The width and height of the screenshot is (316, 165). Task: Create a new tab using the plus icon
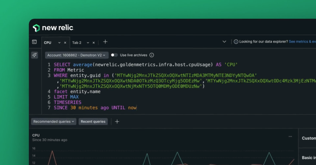click(105, 42)
